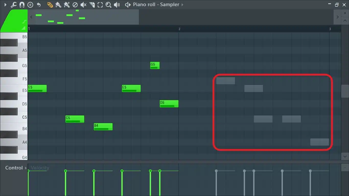Collapse the control lane with minus button
Image resolution: width=349 pixels, height=196 pixels.
[345, 167]
